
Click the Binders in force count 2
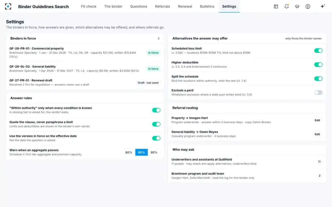[x=159, y=39]
